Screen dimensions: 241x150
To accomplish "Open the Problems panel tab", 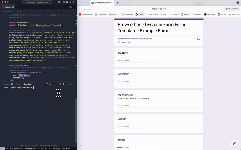I will (x=7, y=84).
